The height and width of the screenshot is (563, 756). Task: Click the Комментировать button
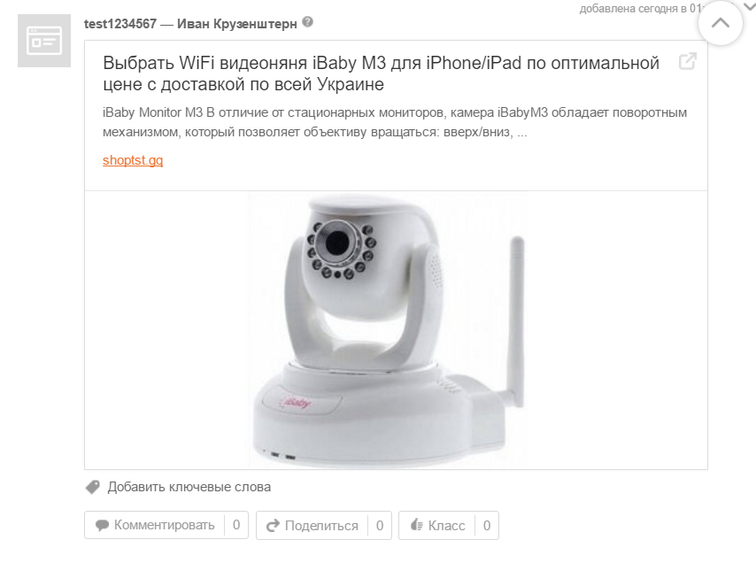pos(166,525)
